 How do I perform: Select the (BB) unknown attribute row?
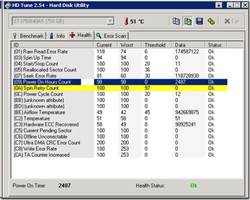(120, 100)
